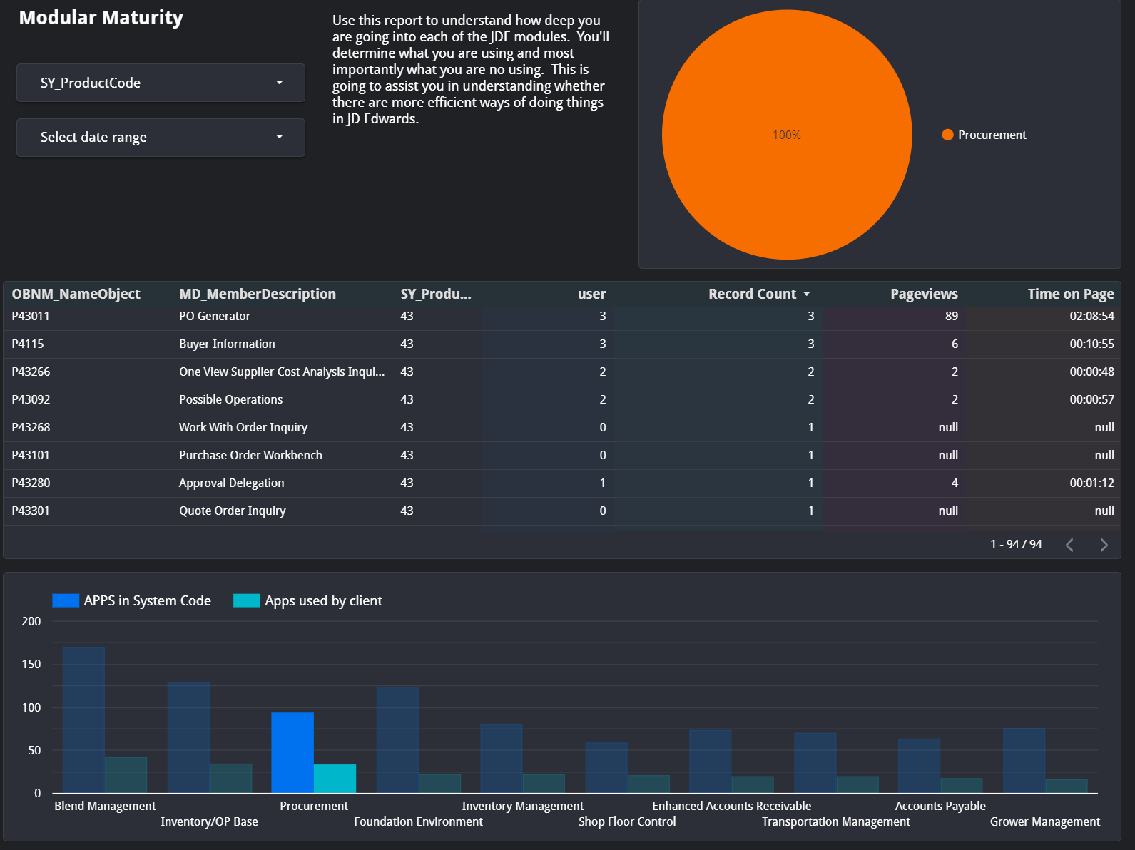Viewport: 1135px width, 850px height.
Task: Sort by Pageviews column header
Action: 924,294
